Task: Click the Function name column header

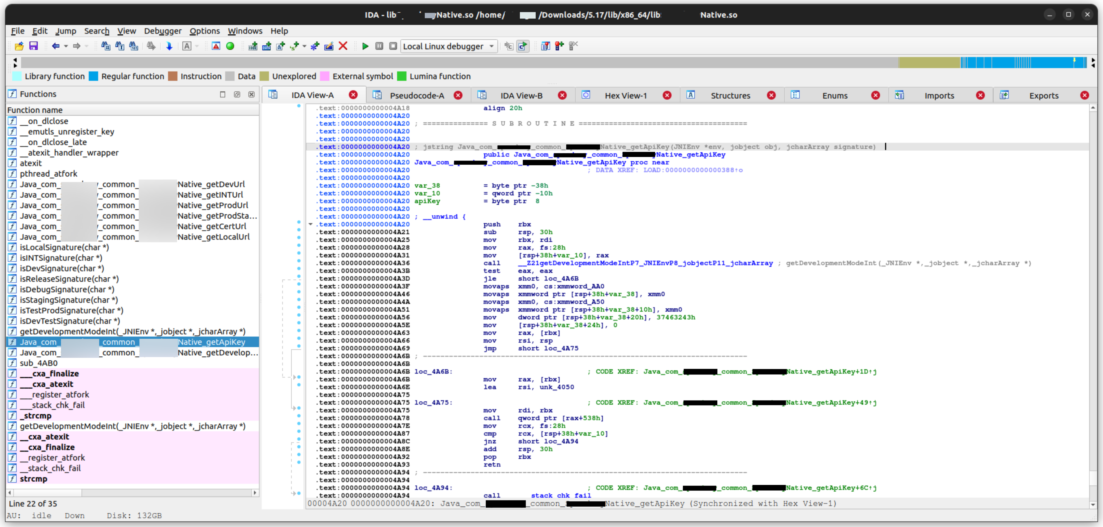Action: coord(35,110)
